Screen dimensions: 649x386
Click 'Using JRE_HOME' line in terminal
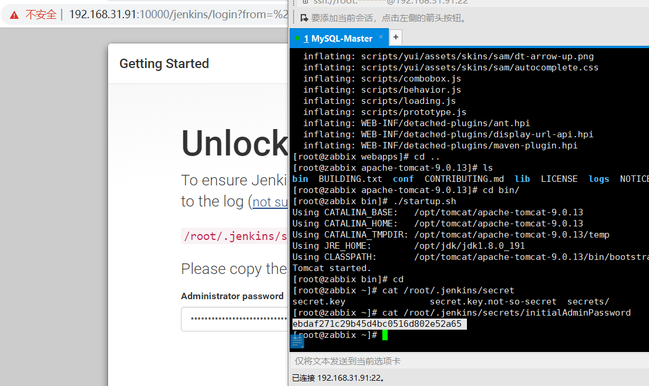409,246
